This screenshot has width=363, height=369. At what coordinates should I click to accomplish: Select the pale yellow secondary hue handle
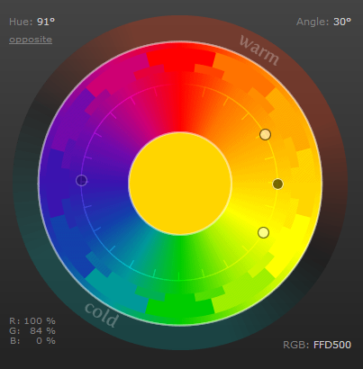pyautogui.click(x=263, y=232)
